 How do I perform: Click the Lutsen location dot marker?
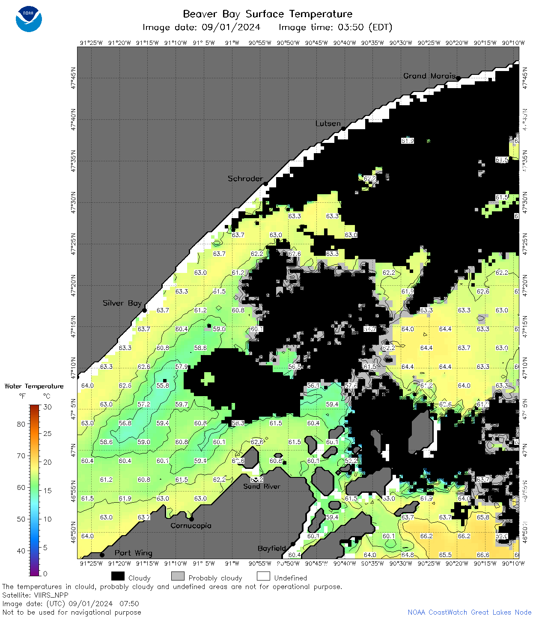point(343,128)
